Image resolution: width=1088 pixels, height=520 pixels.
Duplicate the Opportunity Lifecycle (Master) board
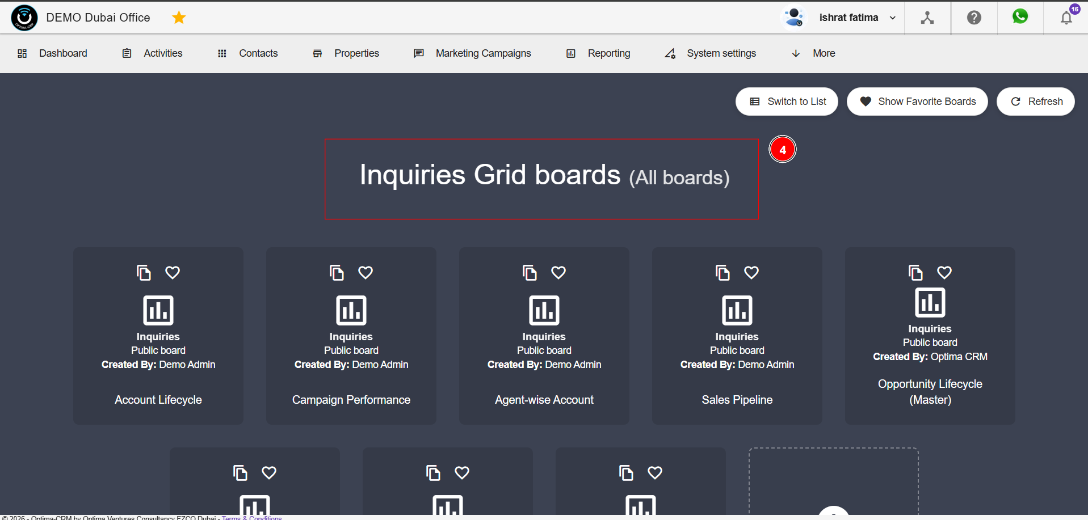(915, 273)
